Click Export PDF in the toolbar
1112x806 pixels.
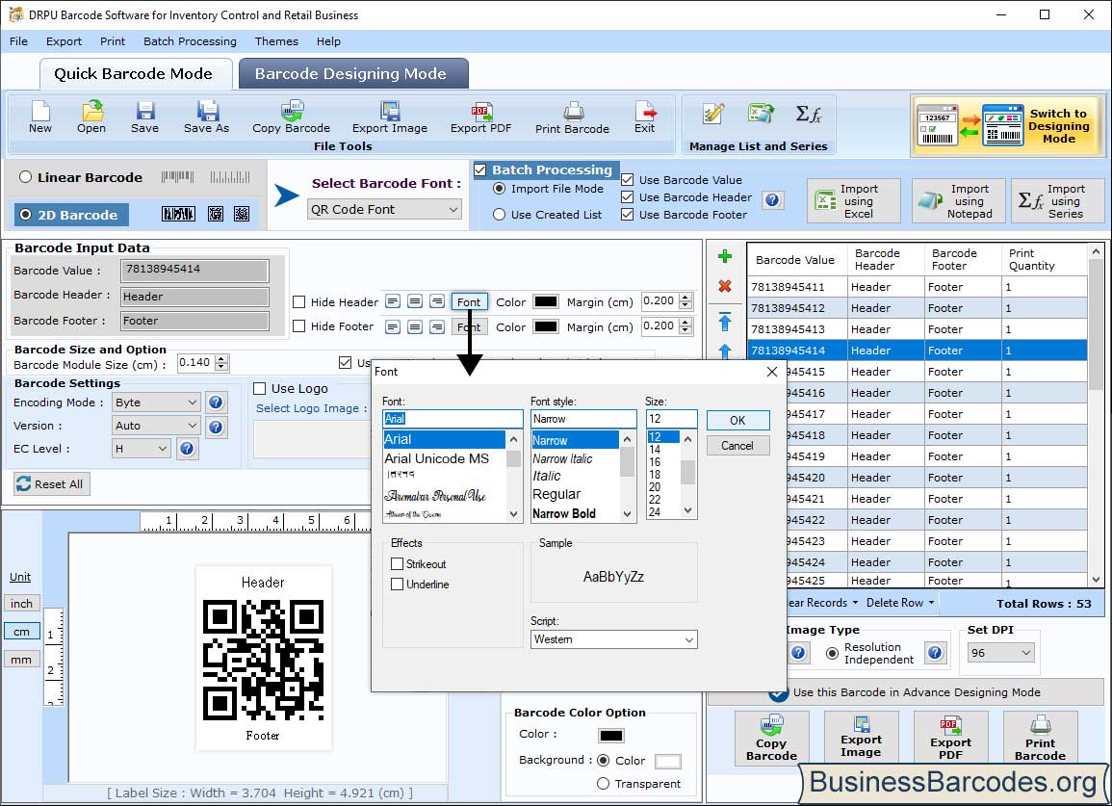pyautogui.click(x=480, y=117)
